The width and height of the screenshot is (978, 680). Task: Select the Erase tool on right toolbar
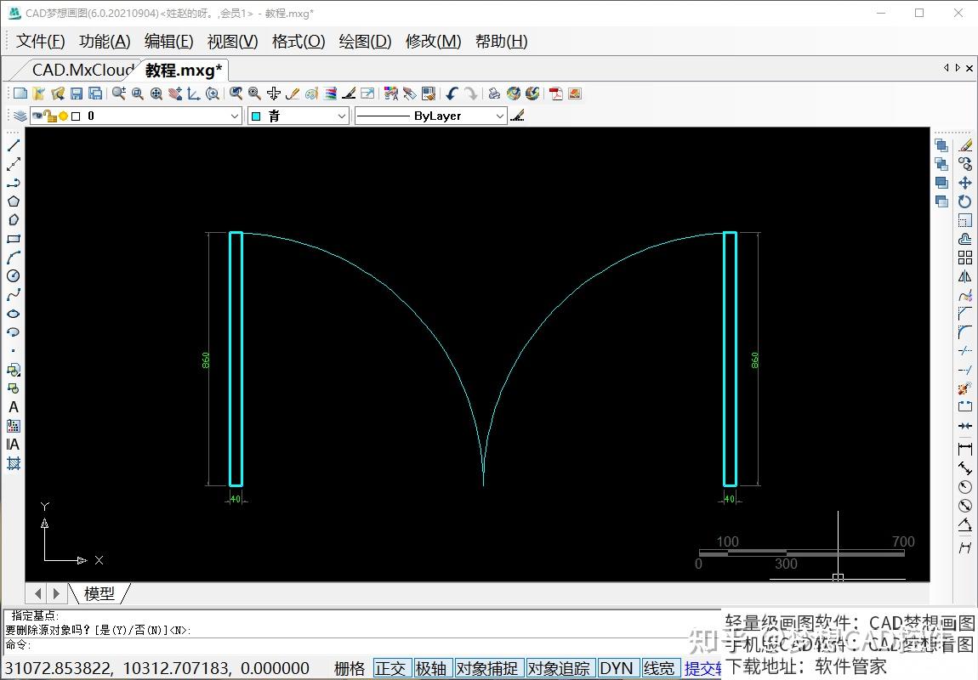[x=965, y=145]
